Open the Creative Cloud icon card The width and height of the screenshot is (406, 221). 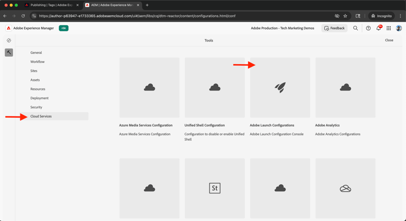[345, 189]
